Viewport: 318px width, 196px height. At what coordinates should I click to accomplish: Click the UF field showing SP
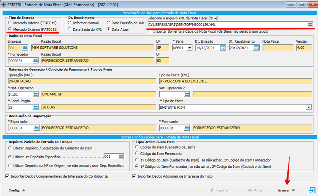click(x=163, y=48)
